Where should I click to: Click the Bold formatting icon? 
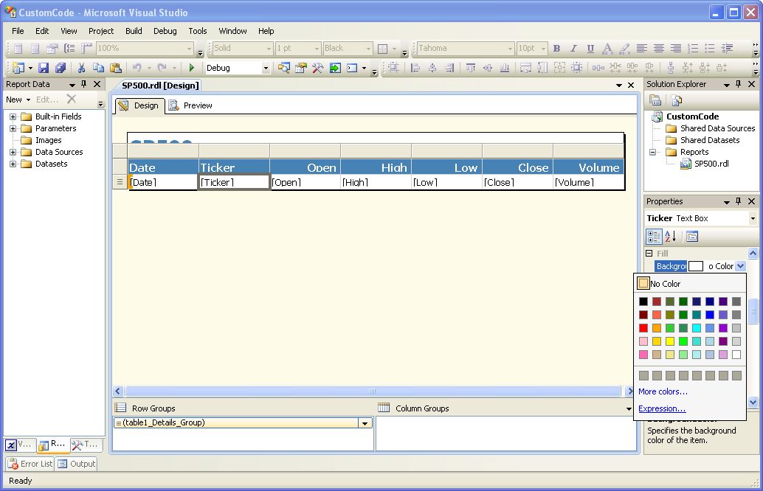point(556,49)
